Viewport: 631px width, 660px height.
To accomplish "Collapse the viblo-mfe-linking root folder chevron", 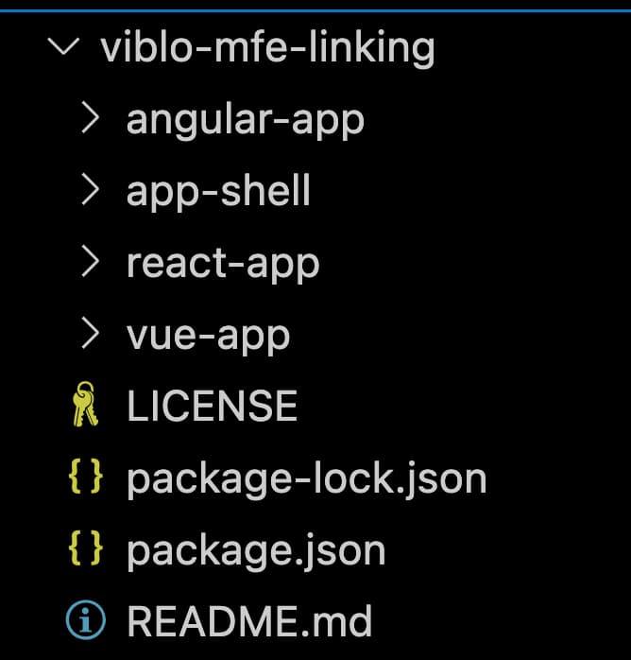I will tap(63, 46).
